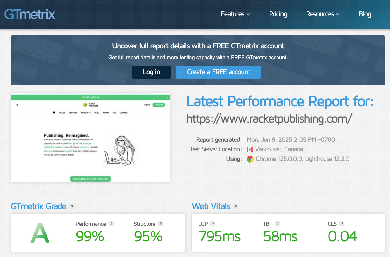Screen dimensions: 390x257
Task: Open help icon next to CLS
Action: coord(342,224)
